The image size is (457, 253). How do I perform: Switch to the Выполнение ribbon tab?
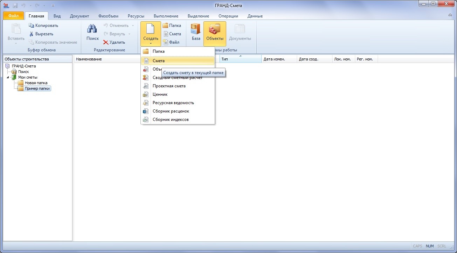(x=166, y=16)
